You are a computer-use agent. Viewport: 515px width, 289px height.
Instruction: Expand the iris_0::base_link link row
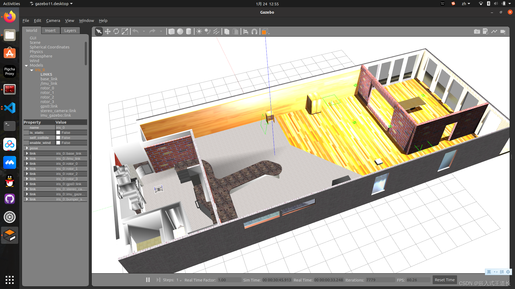point(27,154)
